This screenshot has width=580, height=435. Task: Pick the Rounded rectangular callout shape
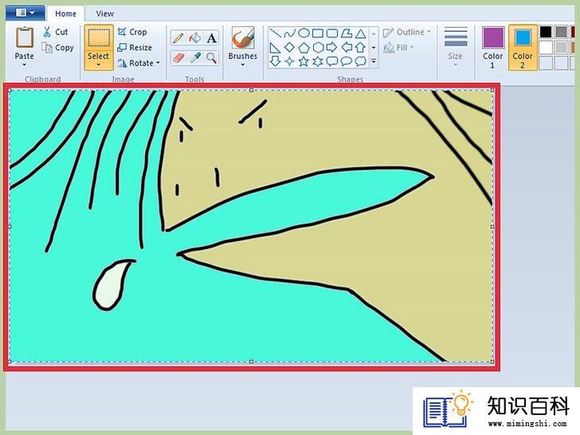pyautogui.click(x=331, y=61)
